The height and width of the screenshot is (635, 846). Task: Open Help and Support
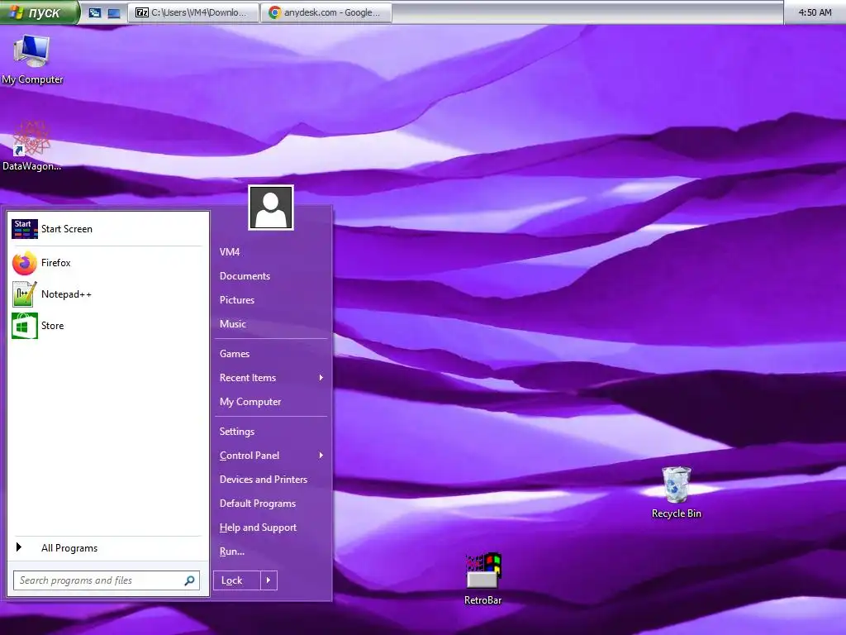click(271, 528)
